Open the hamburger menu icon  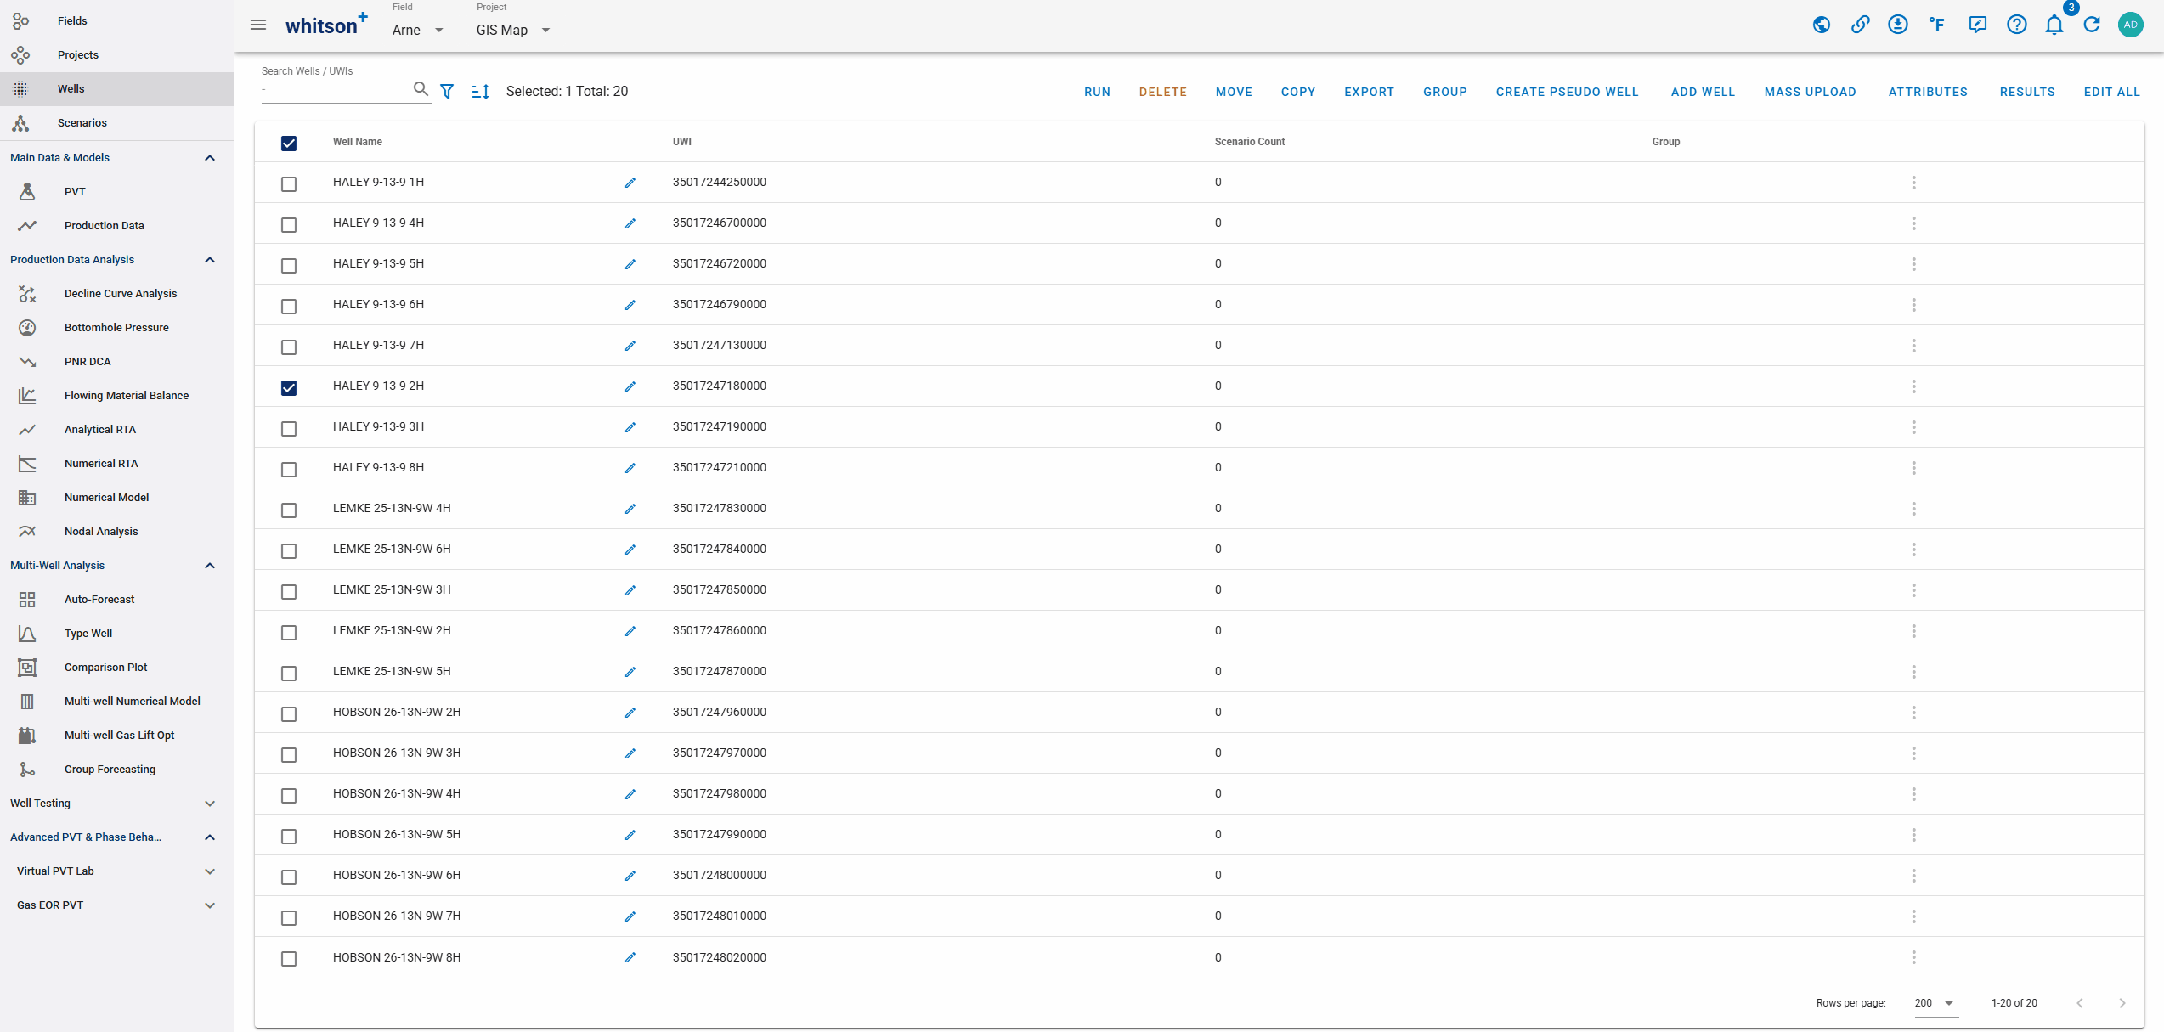click(x=258, y=25)
